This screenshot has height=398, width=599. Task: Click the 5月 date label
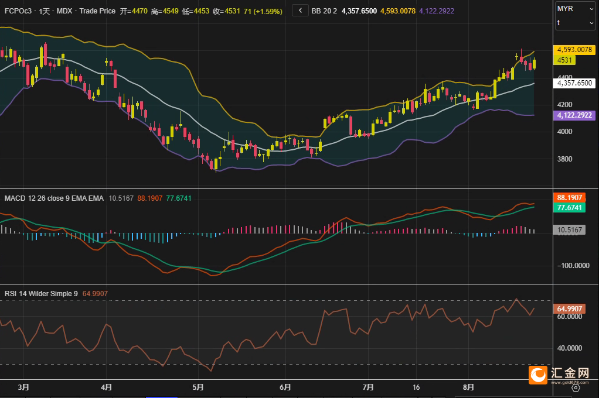(198, 387)
